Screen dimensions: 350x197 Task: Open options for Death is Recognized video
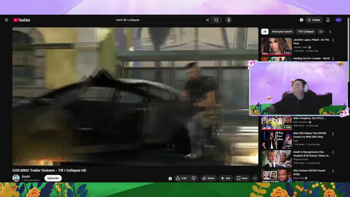pos(333,152)
